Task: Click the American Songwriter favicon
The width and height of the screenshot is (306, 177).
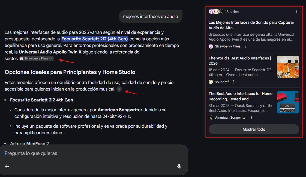Action: (x=211, y=117)
